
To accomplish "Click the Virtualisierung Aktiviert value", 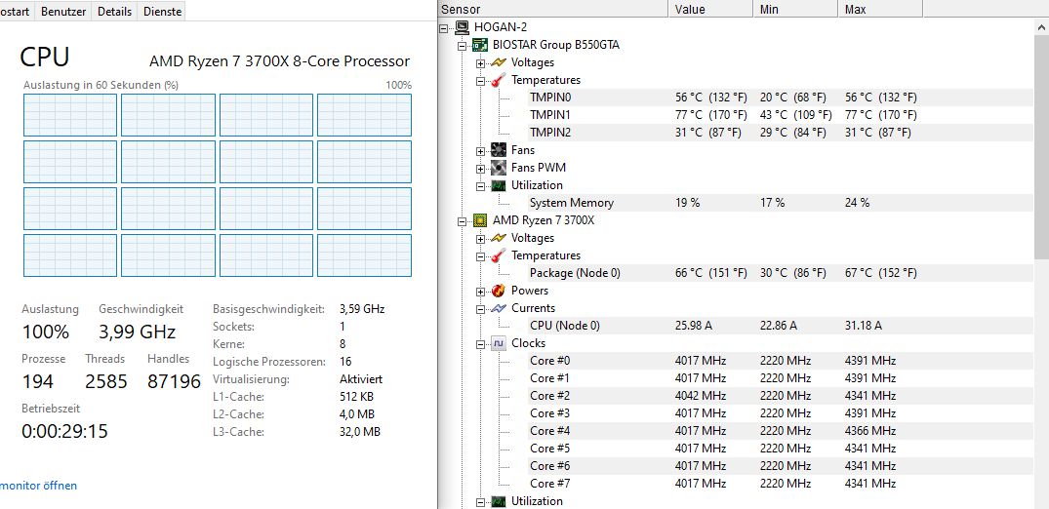I will 361,379.
